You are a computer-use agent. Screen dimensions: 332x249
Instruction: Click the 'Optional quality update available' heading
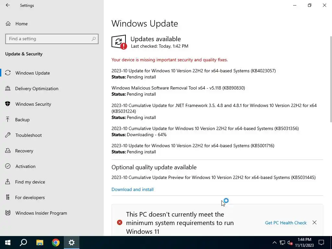coord(154,167)
